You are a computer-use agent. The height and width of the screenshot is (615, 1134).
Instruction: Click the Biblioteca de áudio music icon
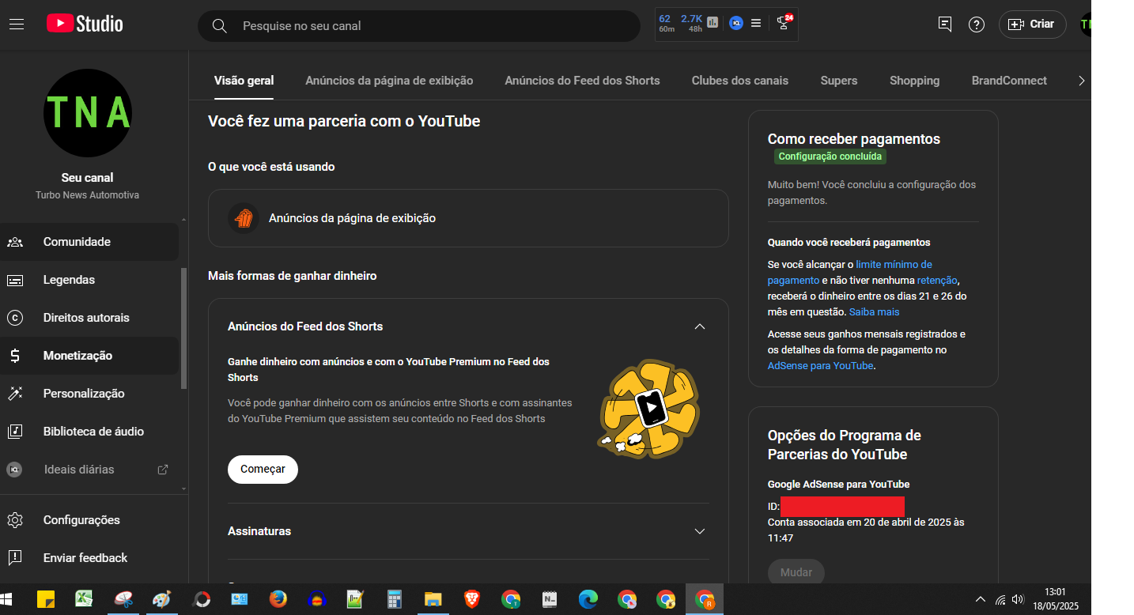15,432
